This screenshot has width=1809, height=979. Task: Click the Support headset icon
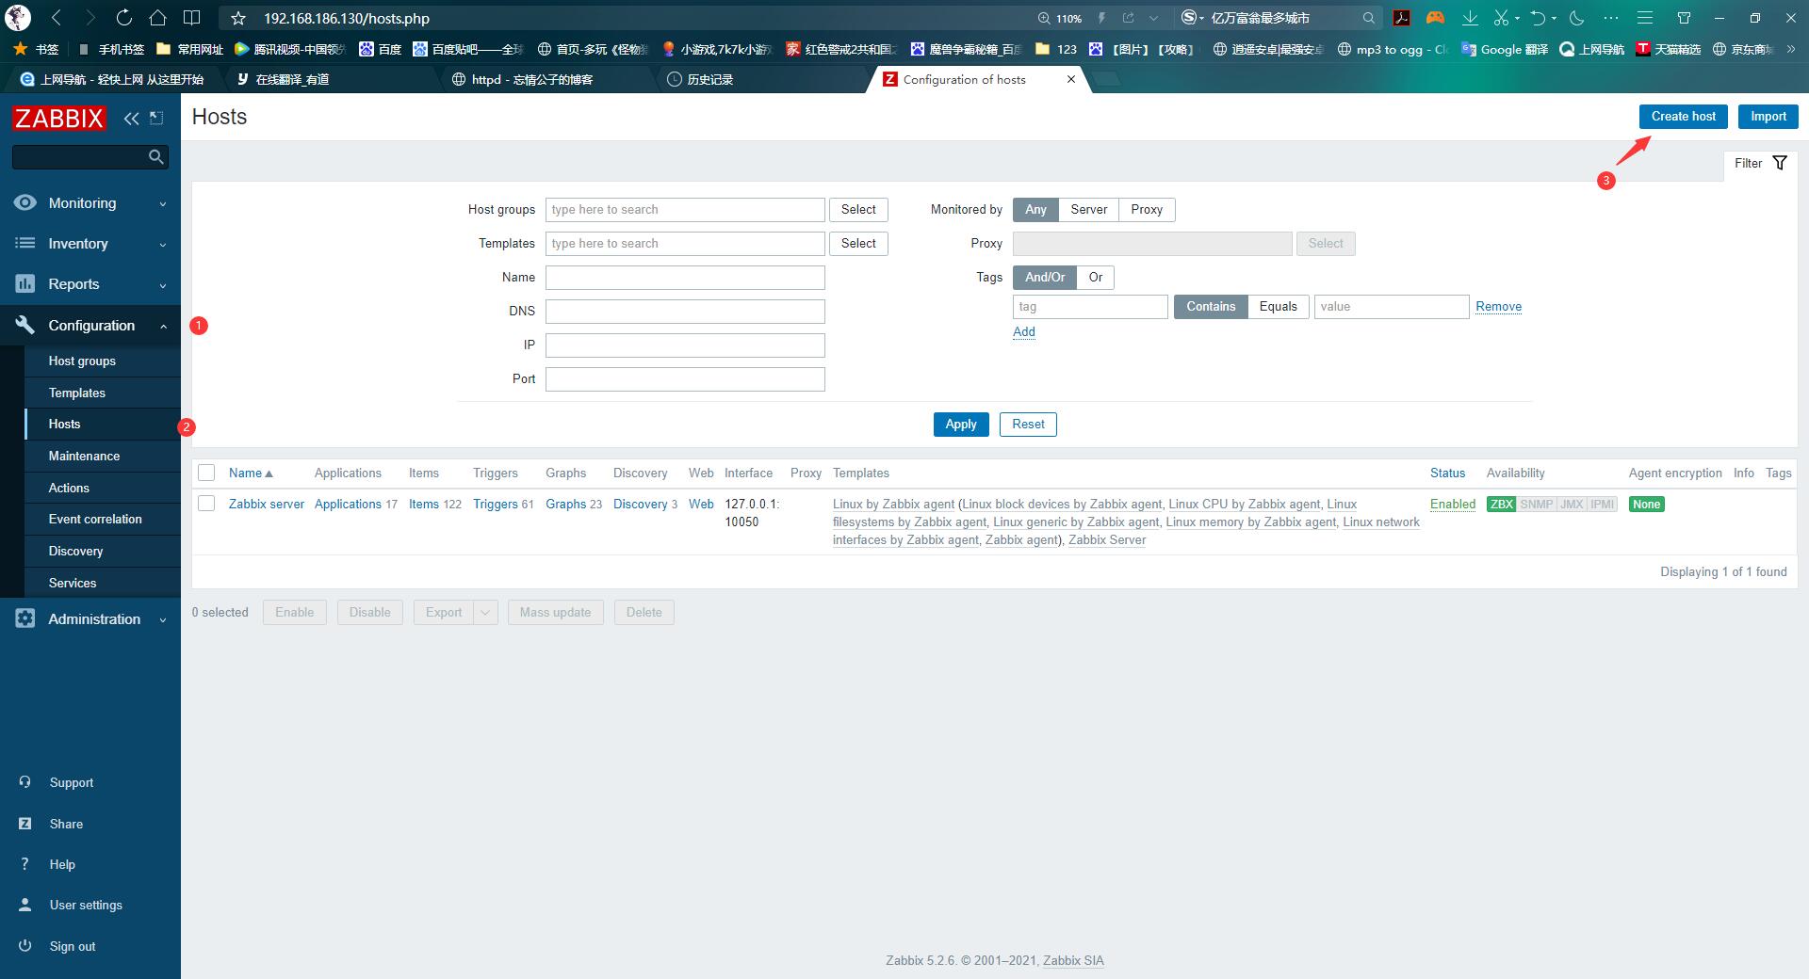pyautogui.click(x=25, y=782)
